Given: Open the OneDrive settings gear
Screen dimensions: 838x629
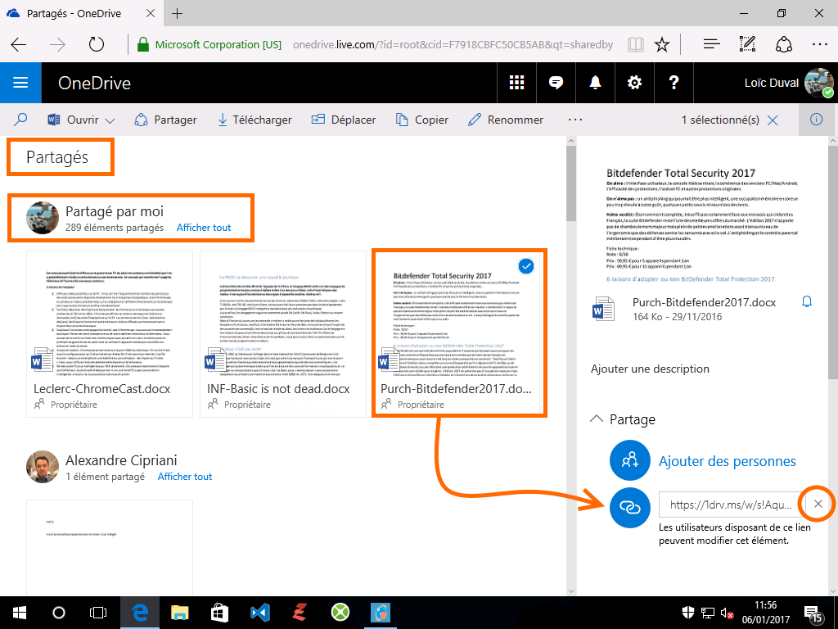Looking at the screenshot, I should point(634,83).
